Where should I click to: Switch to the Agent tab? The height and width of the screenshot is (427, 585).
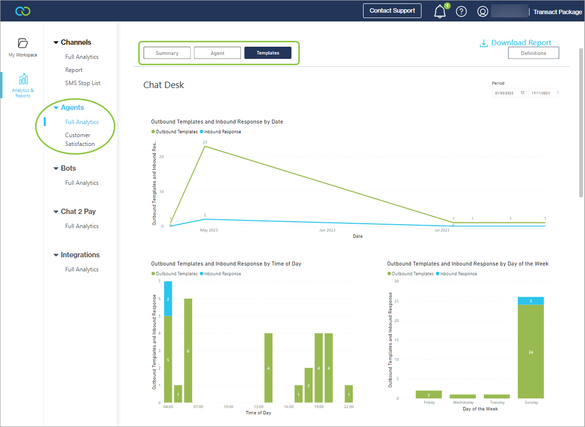click(218, 53)
